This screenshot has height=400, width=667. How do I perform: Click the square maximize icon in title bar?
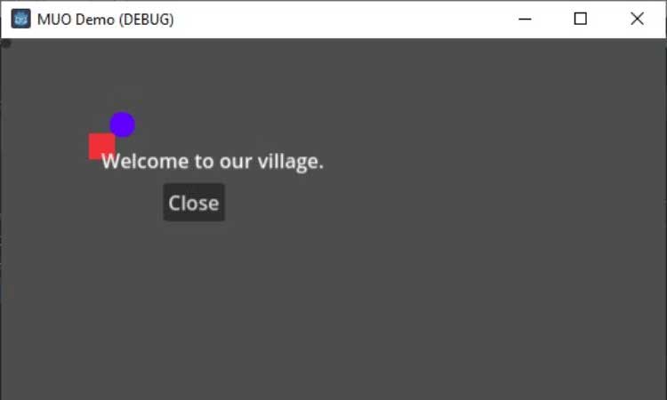tap(581, 20)
